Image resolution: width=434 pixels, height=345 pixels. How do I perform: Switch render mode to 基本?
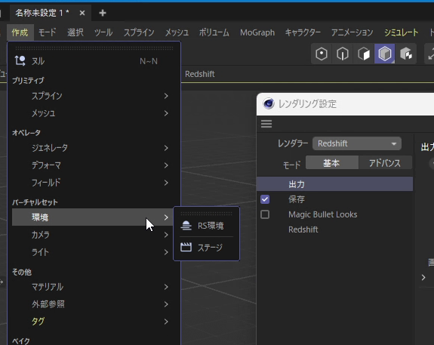tap(332, 163)
